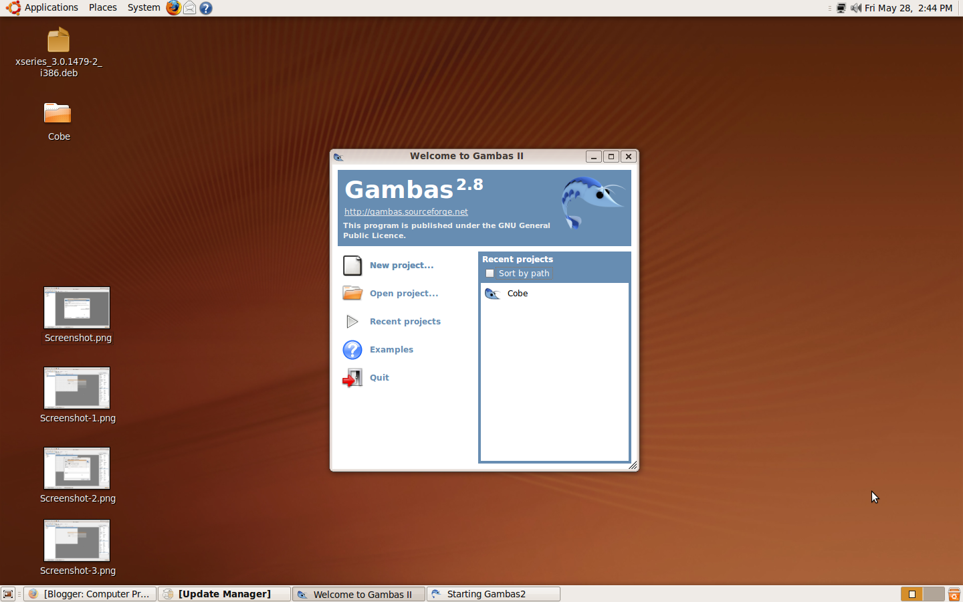
Task: Select the Update Manager taskbar entry
Action: (x=224, y=594)
